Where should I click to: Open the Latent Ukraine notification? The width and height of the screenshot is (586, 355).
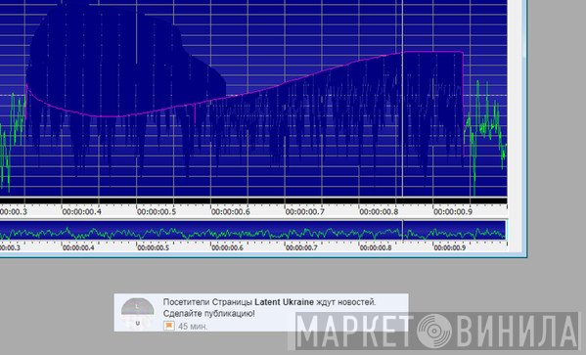click(261, 313)
